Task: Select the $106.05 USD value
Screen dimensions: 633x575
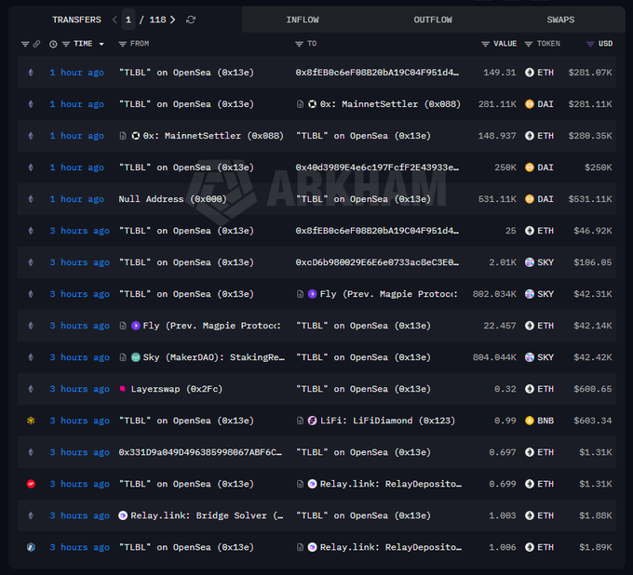Action: click(593, 262)
